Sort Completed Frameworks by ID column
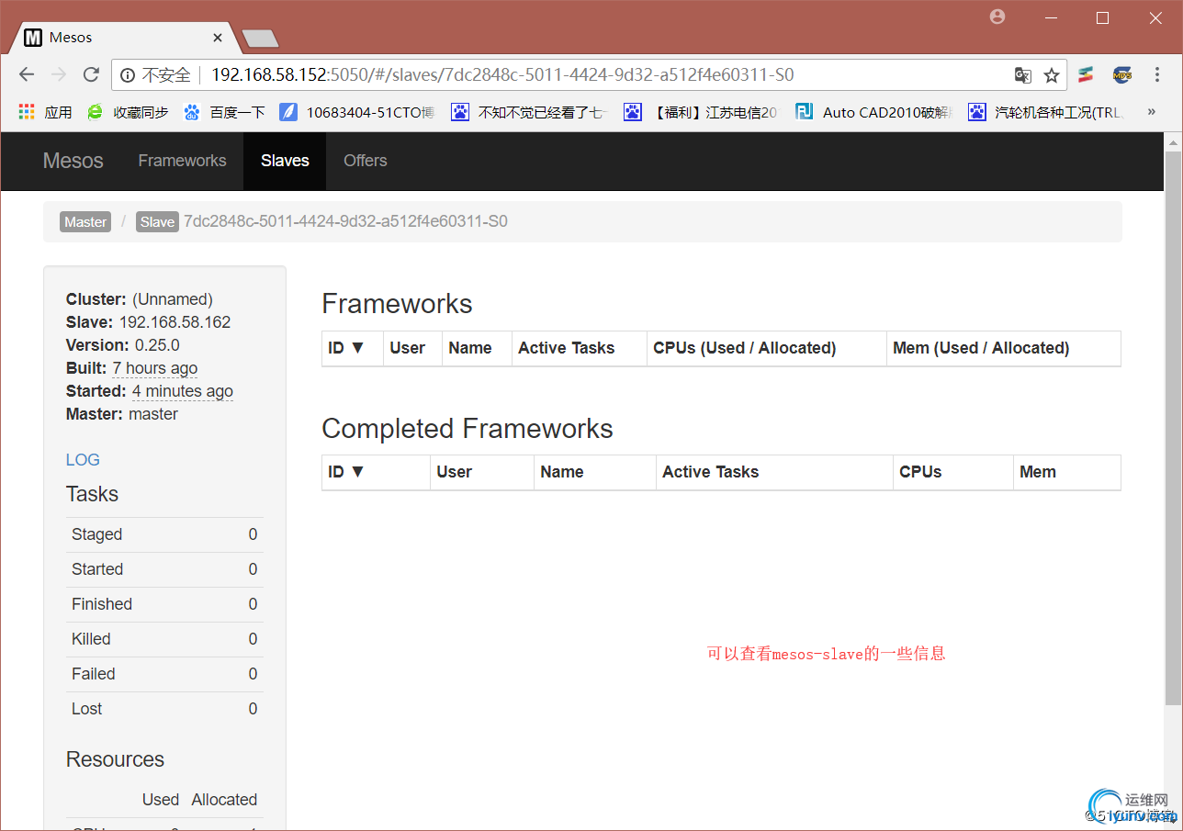This screenshot has width=1183, height=831. pyautogui.click(x=376, y=472)
